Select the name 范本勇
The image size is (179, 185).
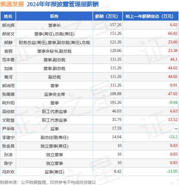click(8, 60)
